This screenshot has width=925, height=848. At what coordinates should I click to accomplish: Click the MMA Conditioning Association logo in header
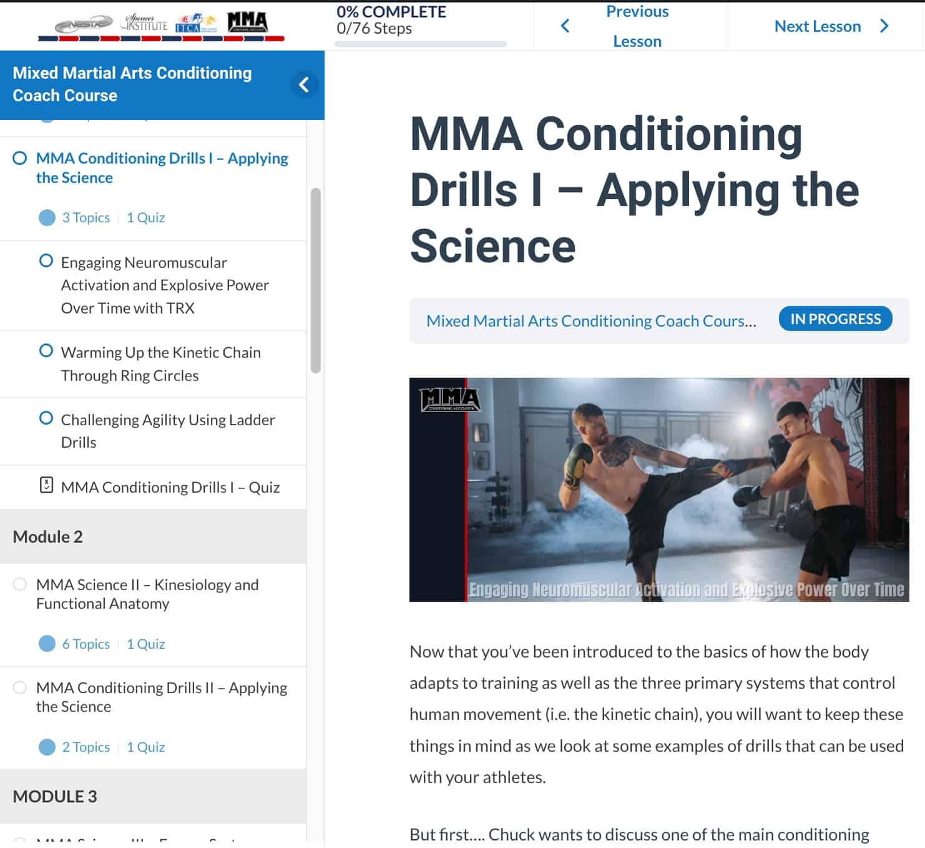pos(247,22)
